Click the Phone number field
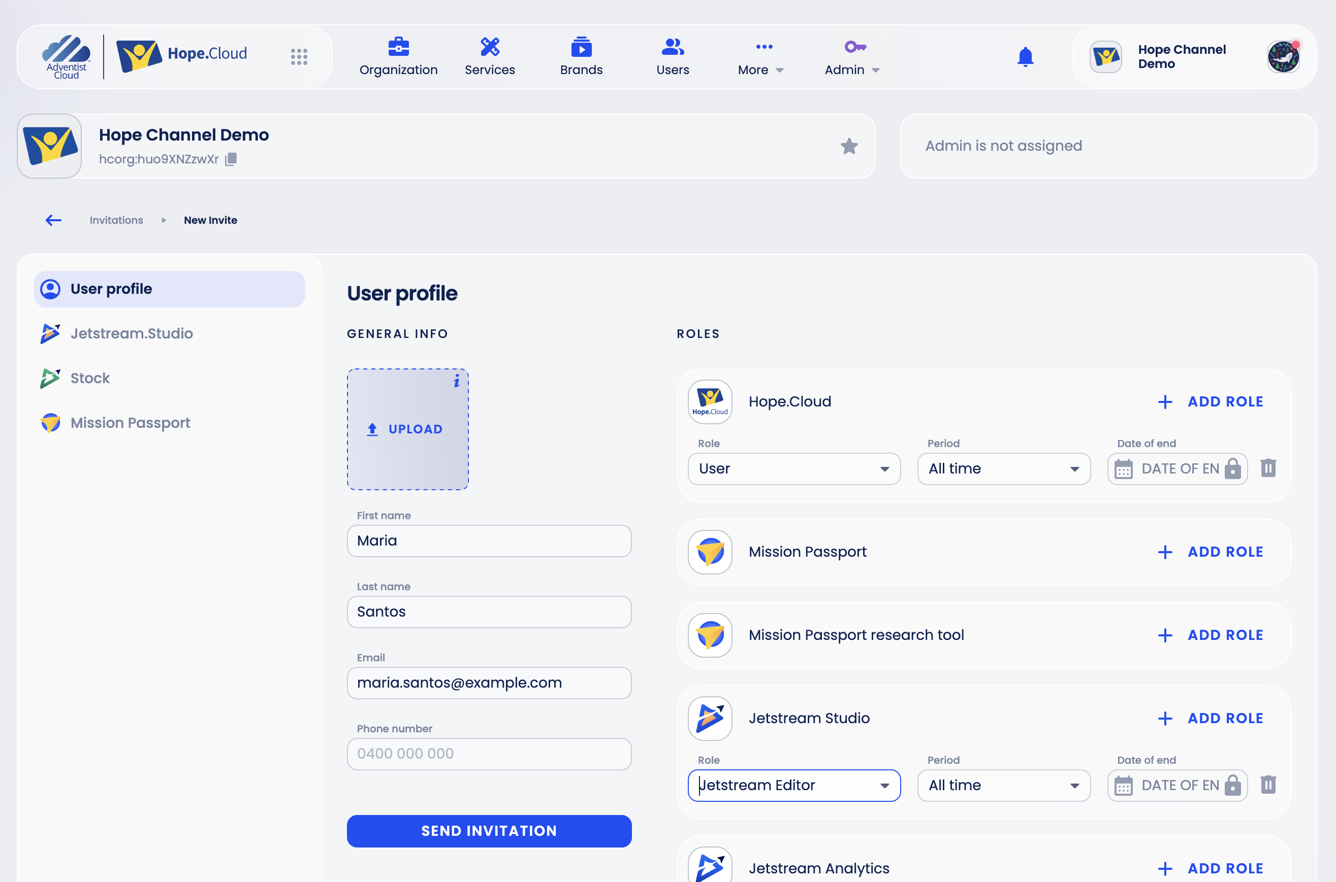 click(x=489, y=754)
